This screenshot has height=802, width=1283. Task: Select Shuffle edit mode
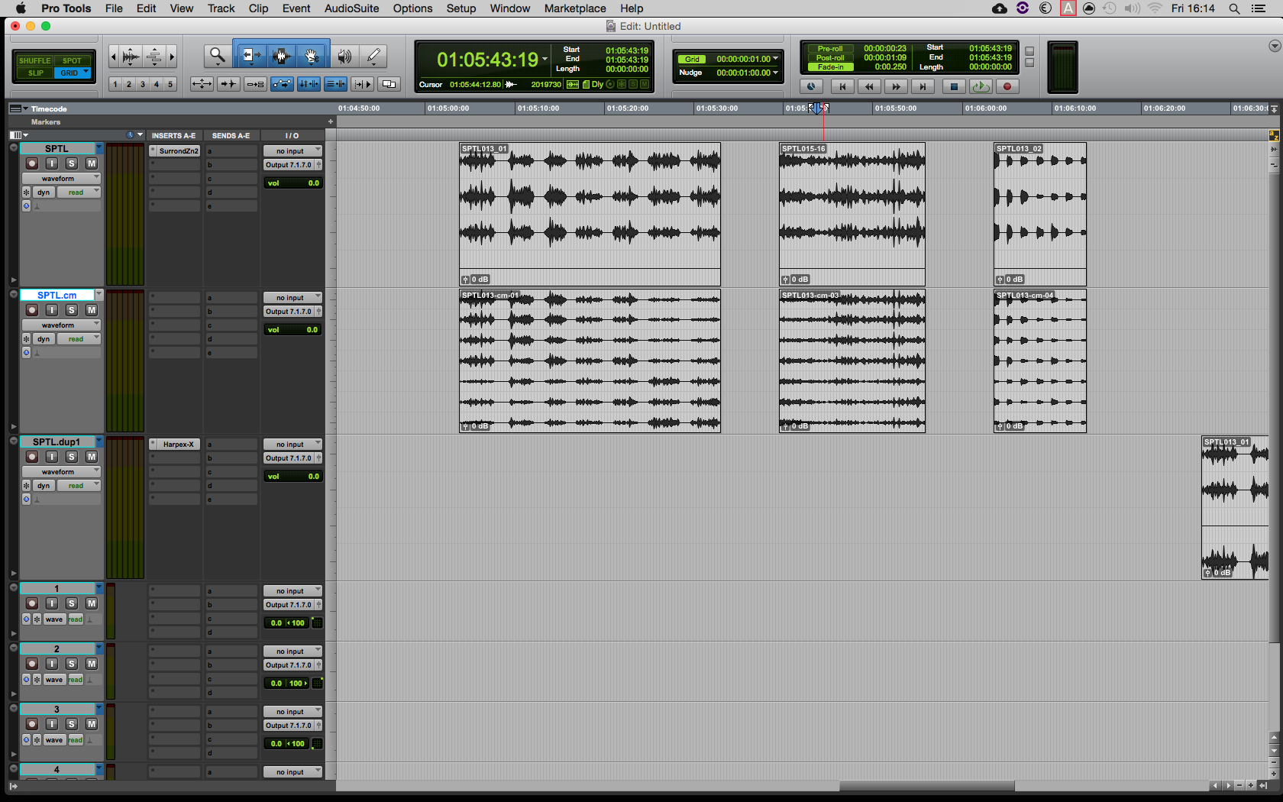pyautogui.click(x=34, y=60)
